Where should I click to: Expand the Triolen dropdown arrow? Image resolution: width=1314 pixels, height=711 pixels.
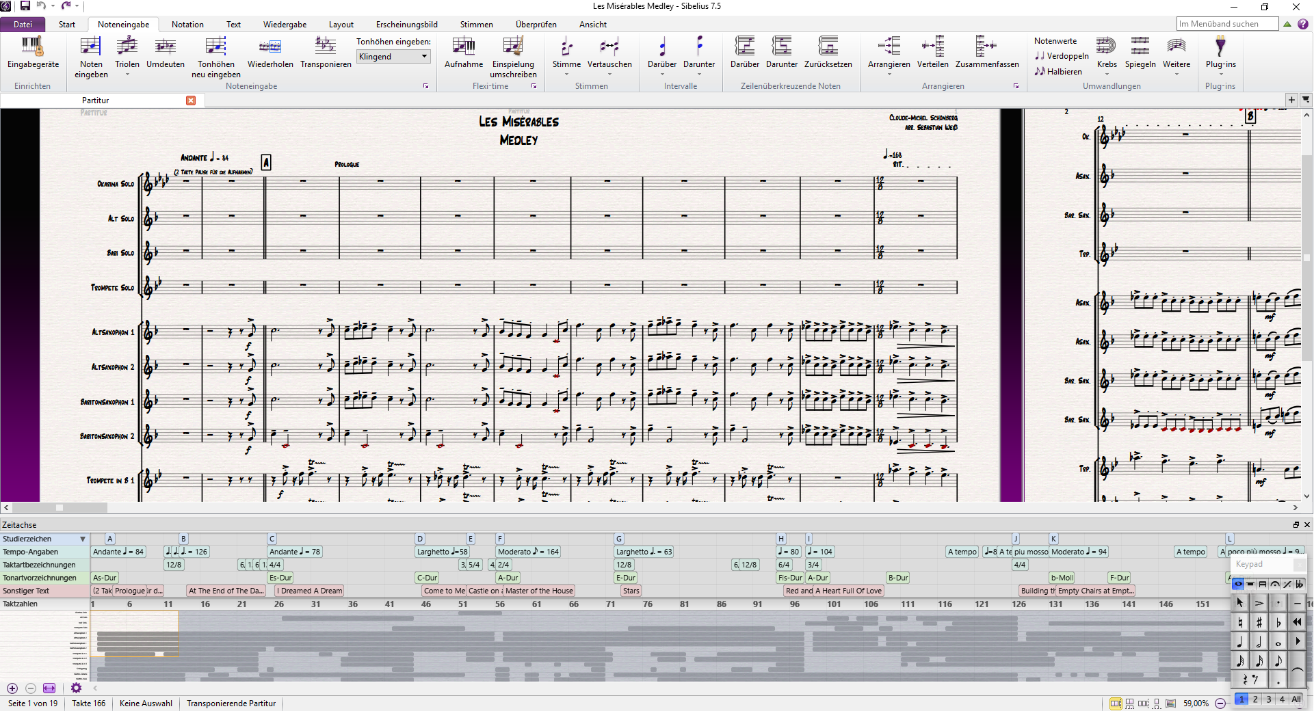[x=127, y=74]
